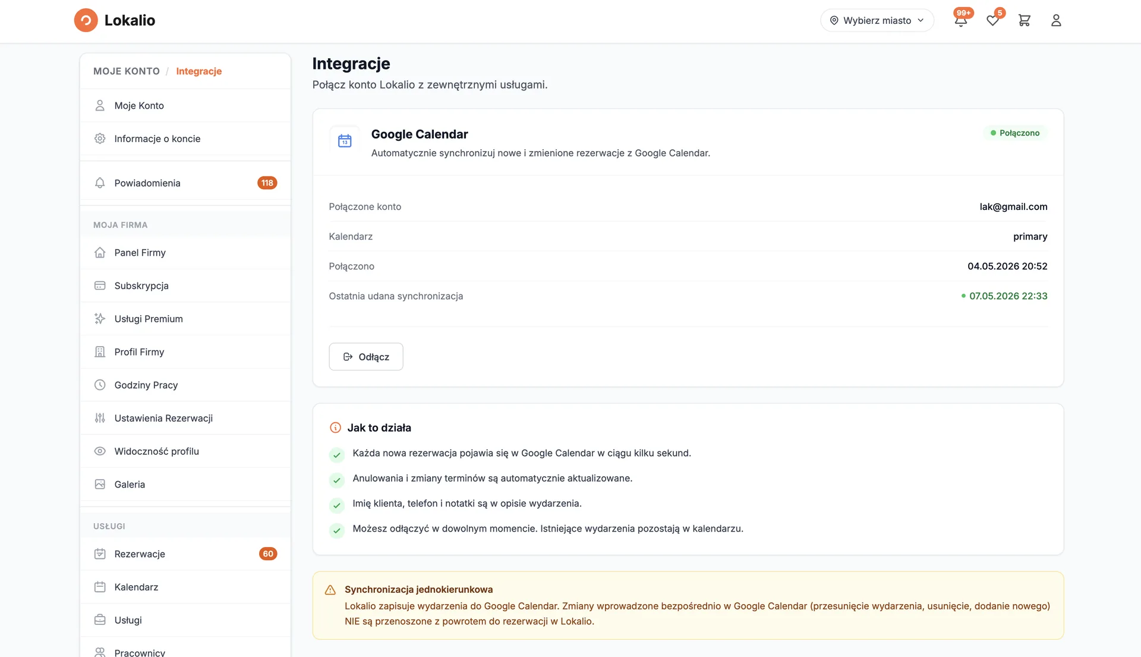Click the clock icon beside Godziny Pracy
1141x657 pixels.
(x=100, y=385)
